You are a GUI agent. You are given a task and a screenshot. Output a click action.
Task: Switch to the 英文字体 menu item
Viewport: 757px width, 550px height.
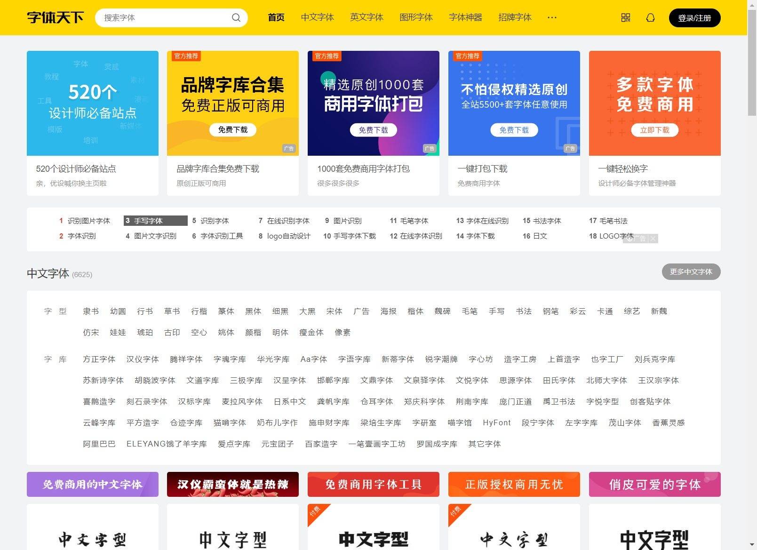pos(367,17)
